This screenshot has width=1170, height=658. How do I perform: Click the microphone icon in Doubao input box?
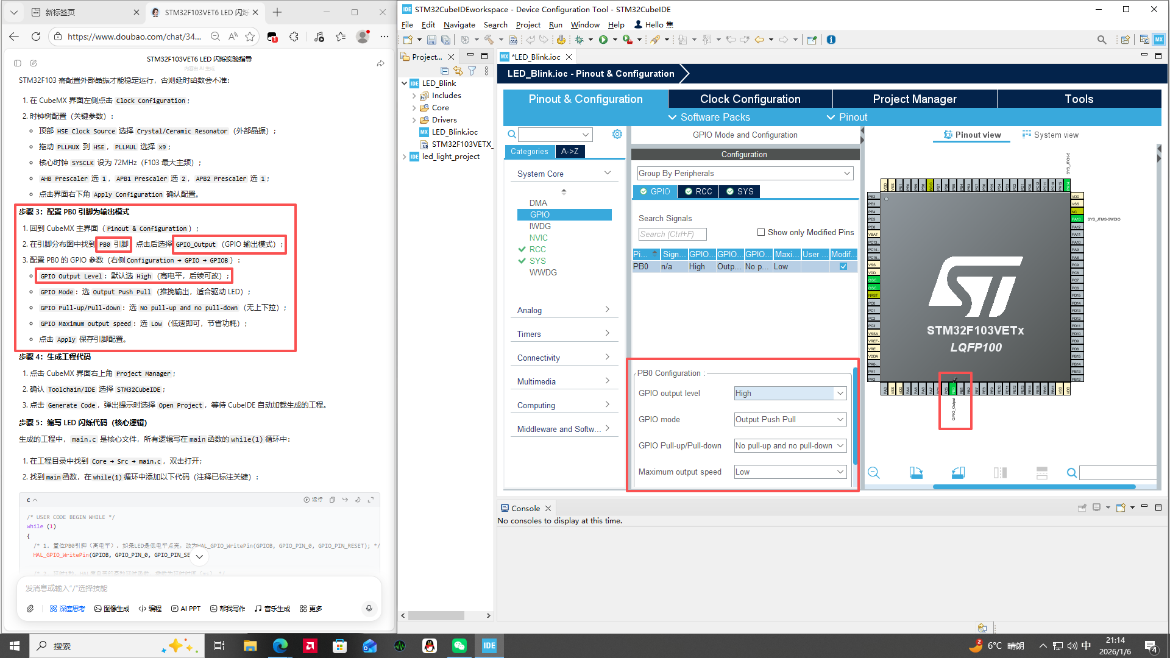tap(369, 609)
